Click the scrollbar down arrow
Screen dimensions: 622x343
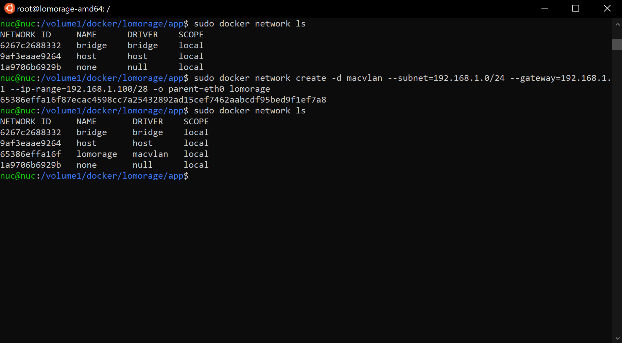(617, 338)
